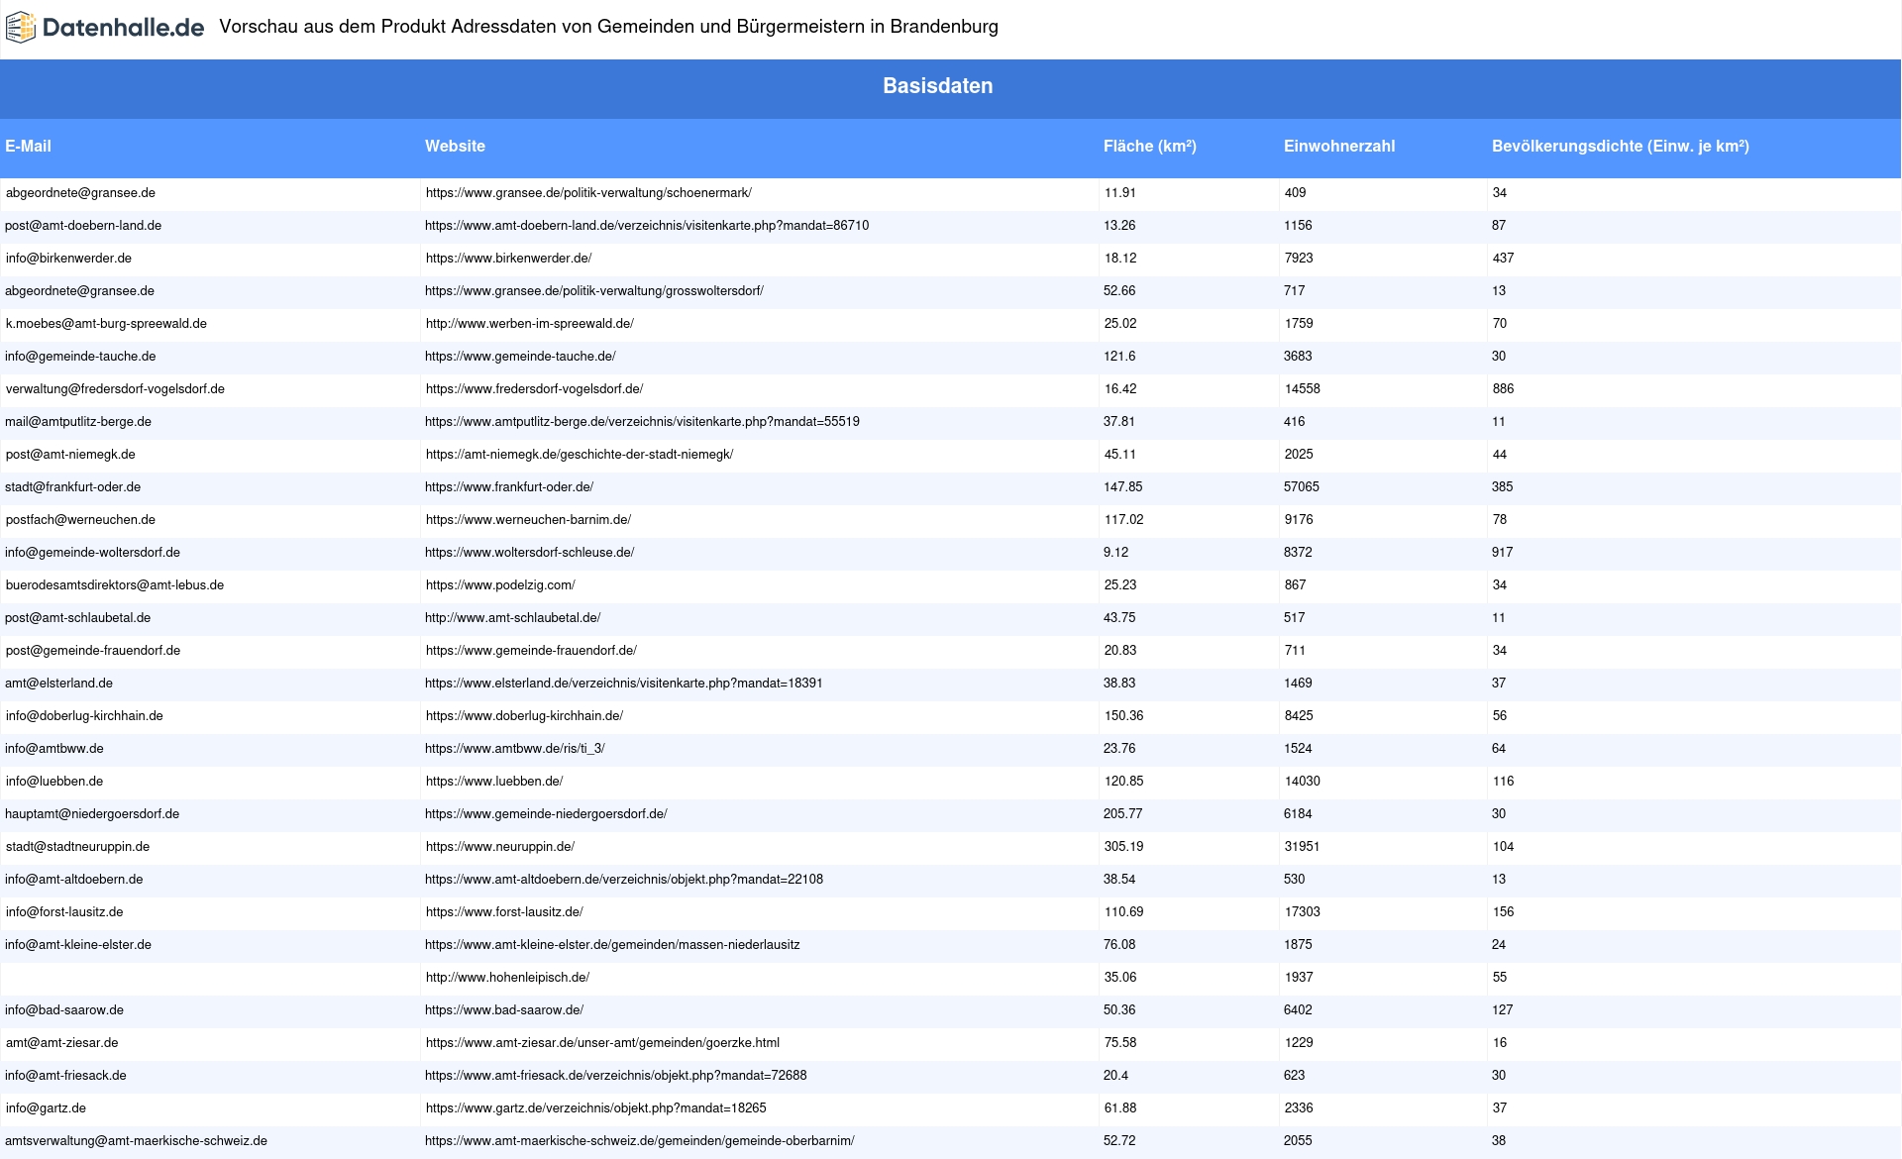Click email post@amt-niemegk.de
The width and height of the screenshot is (1902, 1159).
[x=70, y=455]
